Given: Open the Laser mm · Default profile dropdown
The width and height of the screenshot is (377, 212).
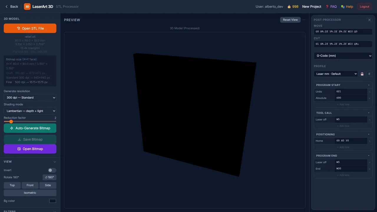Looking at the screenshot, I should pos(336,74).
